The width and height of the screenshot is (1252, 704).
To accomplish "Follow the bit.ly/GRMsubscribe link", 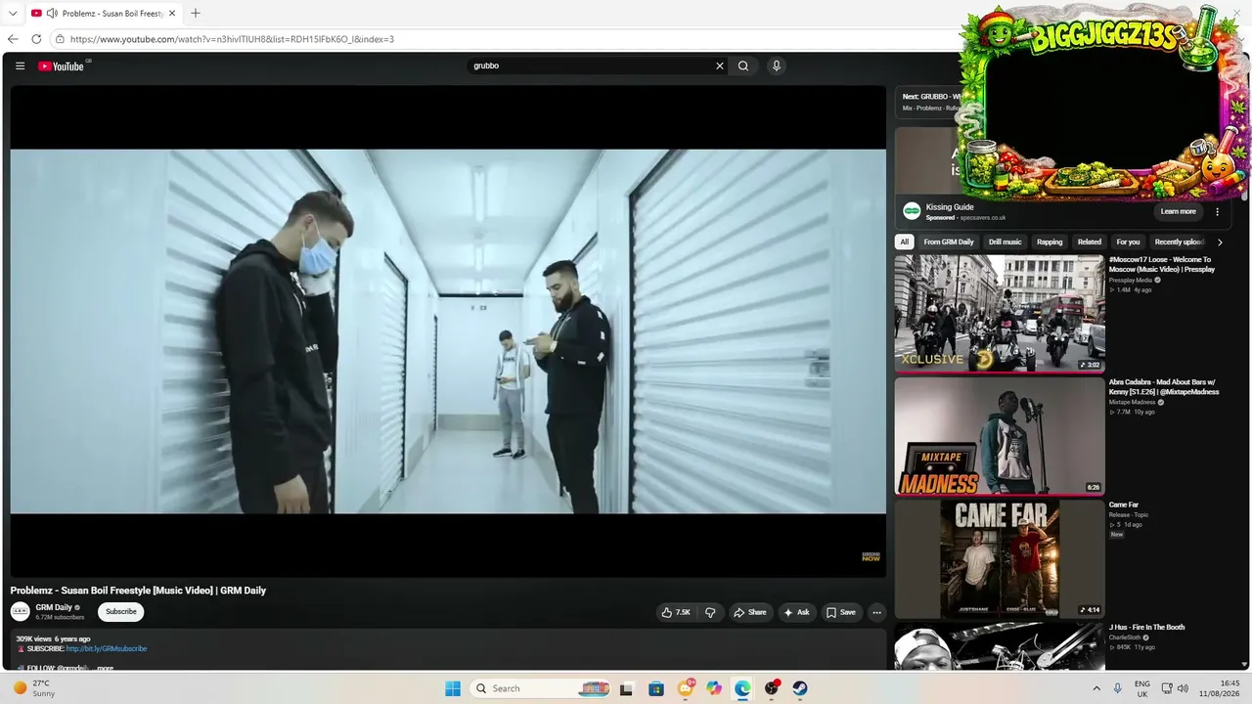I will (x=107, y=649).
